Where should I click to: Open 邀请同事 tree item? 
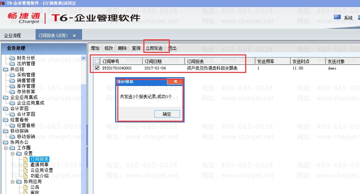[x=39, y=165]
